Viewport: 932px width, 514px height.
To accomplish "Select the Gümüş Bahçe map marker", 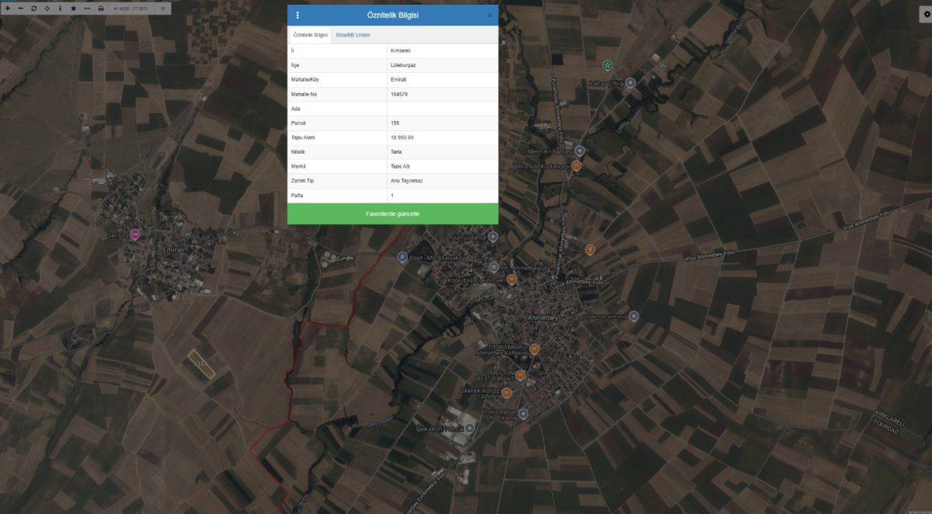I will (x=492, y=237).
